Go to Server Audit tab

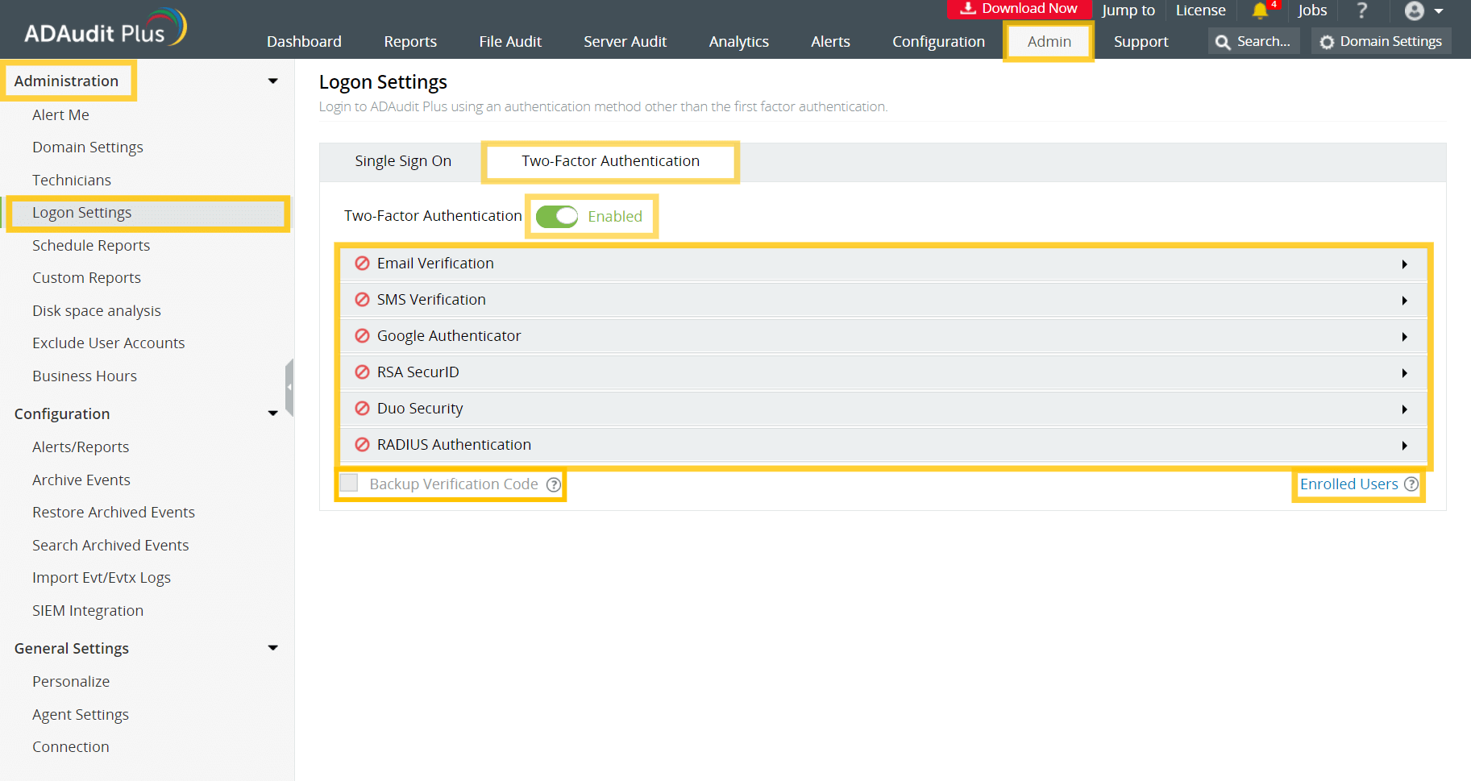pos(625,42)
